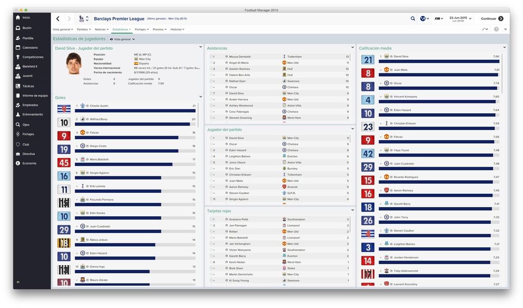Screen dimensions: 523x308
Task: Open the Vista general tab
Action: (63, 29)
